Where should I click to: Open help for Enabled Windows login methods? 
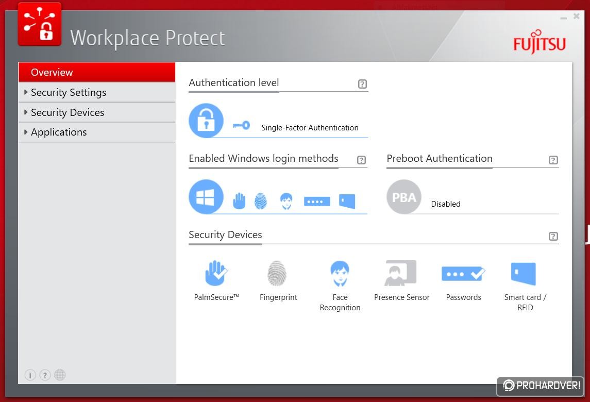pyautogui.click(x=361, y=160)
